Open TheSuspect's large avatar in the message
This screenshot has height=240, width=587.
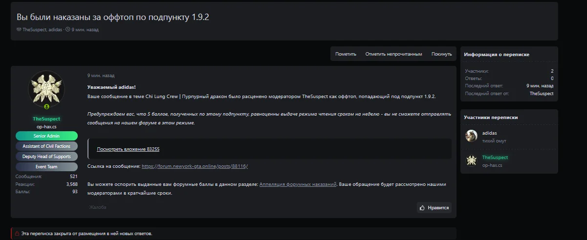pos(46,89)
